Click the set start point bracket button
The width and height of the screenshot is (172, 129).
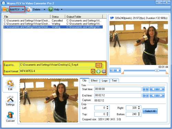(146, 89)
